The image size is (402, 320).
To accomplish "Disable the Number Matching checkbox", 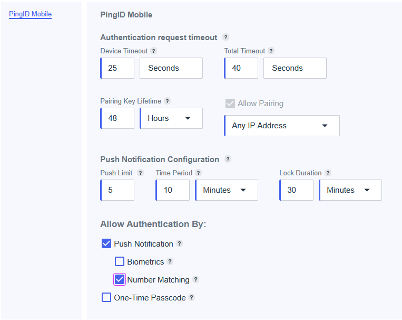I will coord(120,279).
